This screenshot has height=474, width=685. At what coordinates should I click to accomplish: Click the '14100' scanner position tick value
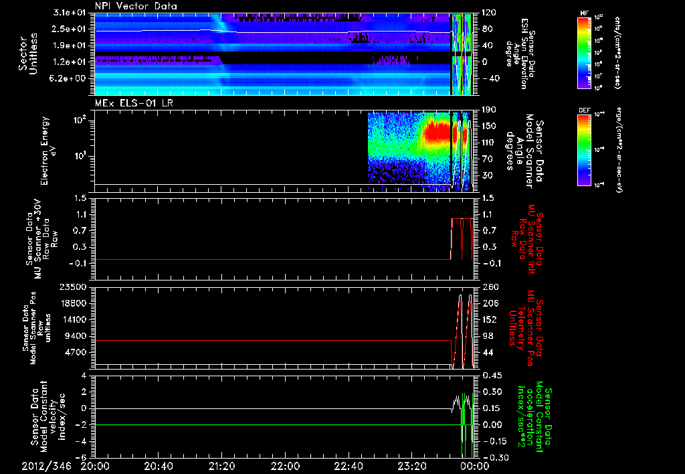coord(73,319)
